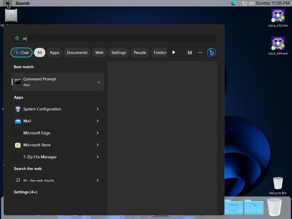292x219 pixels.
Task: Open the Mail app result
Action: click(58, 121)
